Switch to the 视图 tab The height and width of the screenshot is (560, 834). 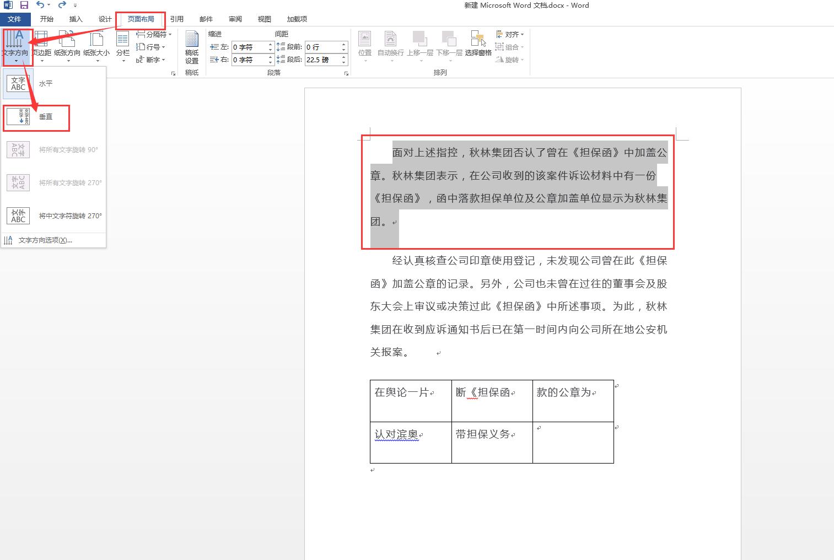click(265, 19)
